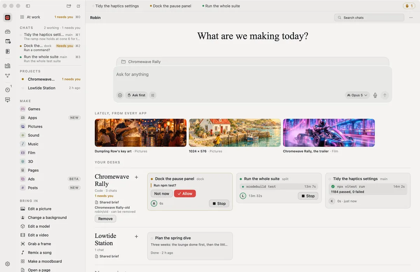The image size is (420, 272).
Task: Open the Lowtide Station project in the sidebar
Action: 50,88
